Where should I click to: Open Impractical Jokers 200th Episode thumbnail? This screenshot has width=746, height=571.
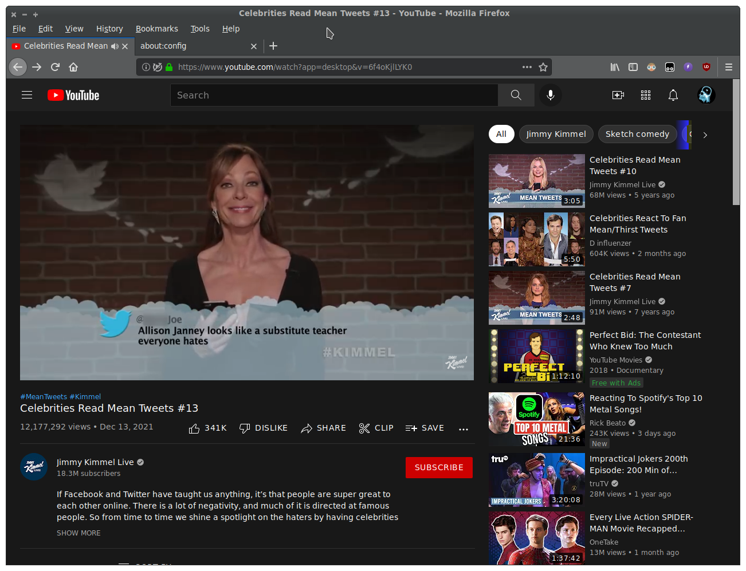click(x=537, y=480)
